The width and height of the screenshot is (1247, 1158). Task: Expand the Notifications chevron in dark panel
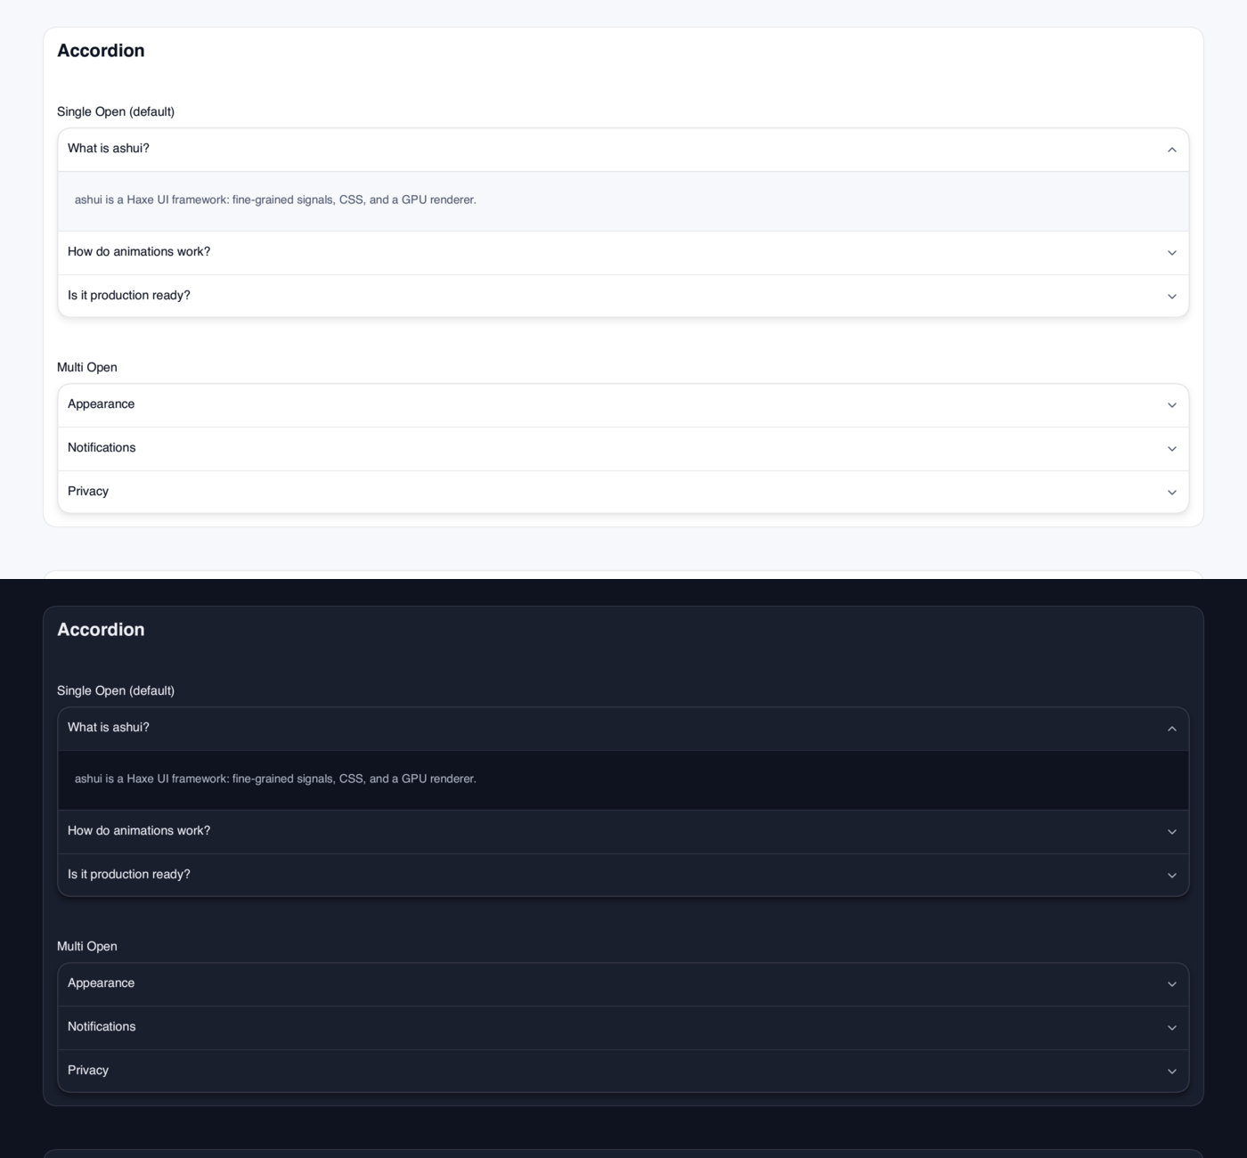pyautogui.click(x=1172, y=1028)
